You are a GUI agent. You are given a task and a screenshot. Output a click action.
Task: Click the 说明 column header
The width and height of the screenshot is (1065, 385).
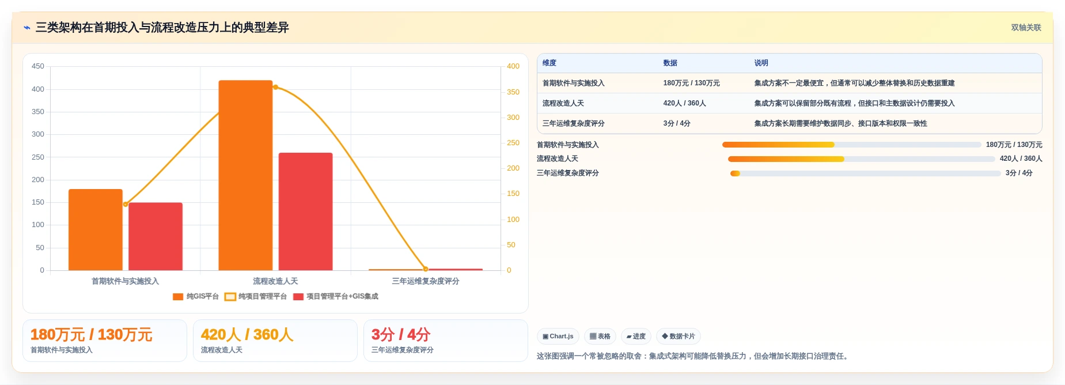click(761, 63)
